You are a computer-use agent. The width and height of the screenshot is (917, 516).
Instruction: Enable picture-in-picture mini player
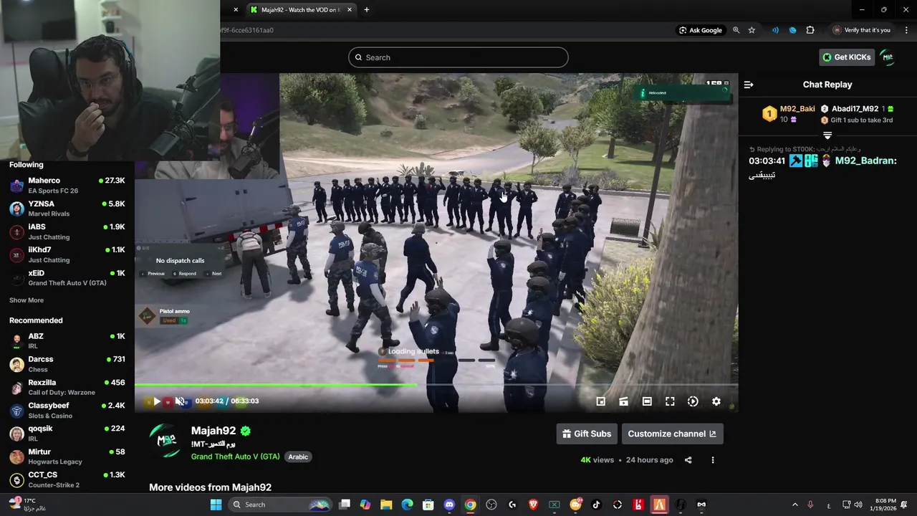tap(601, 401)
